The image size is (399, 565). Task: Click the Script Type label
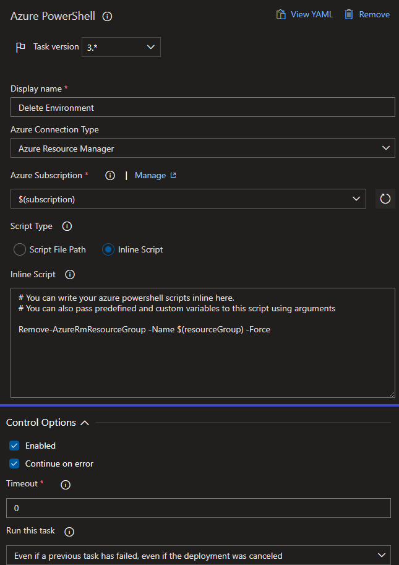click(x=32, y=226)
